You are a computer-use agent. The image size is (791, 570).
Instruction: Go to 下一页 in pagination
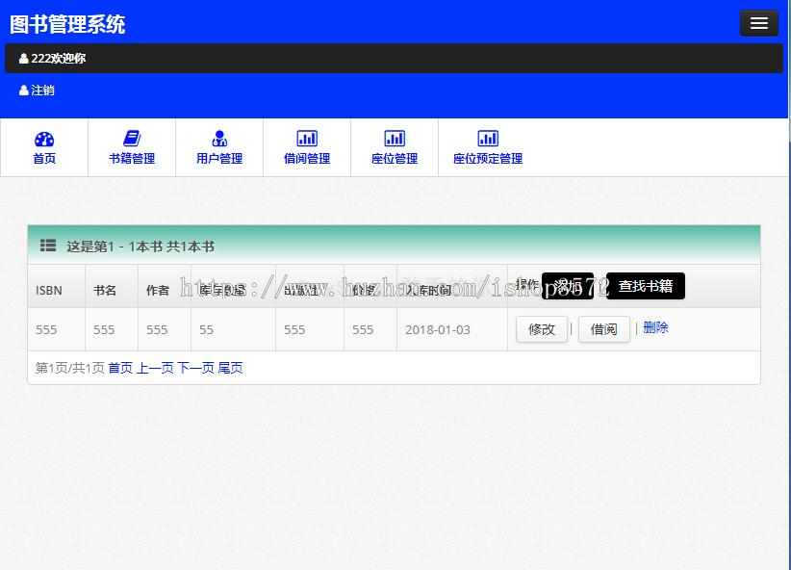195,368
